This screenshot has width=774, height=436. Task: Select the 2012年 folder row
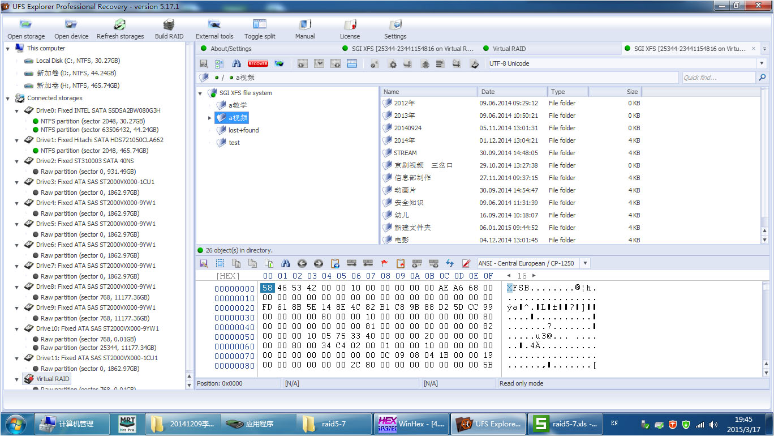coord(512,103)
